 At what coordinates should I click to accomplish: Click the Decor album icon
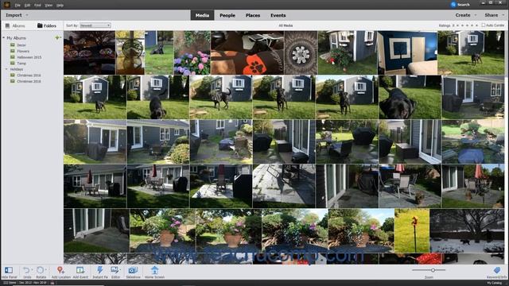tap(13, 45)
